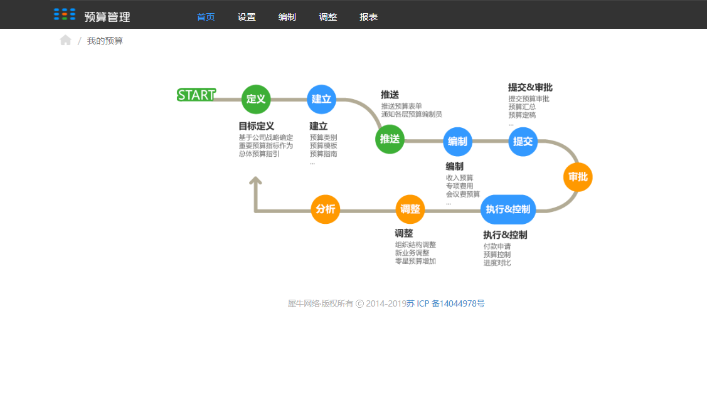Click the orange 审批 circle node
This screenshot has height=395, width=707.
tap(578, 177)
